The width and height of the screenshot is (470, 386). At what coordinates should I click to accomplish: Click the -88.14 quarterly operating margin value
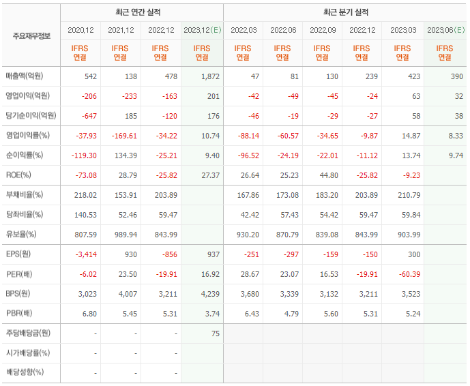click(x=249, y=136)
